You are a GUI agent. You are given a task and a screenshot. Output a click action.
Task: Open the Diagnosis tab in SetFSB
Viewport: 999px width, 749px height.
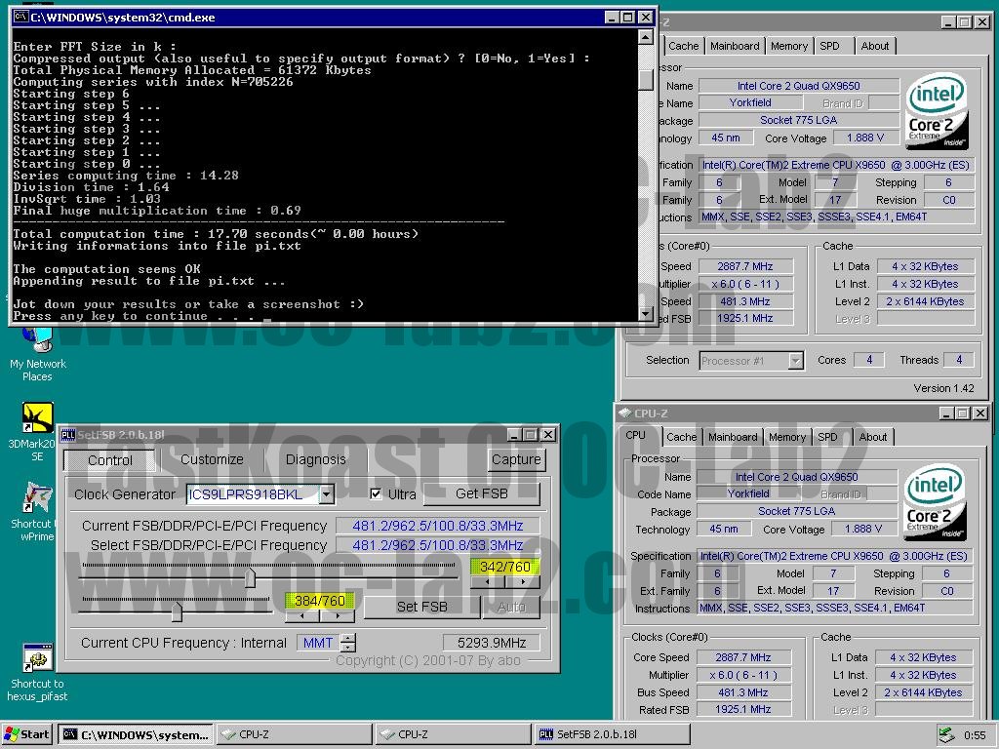315,459
